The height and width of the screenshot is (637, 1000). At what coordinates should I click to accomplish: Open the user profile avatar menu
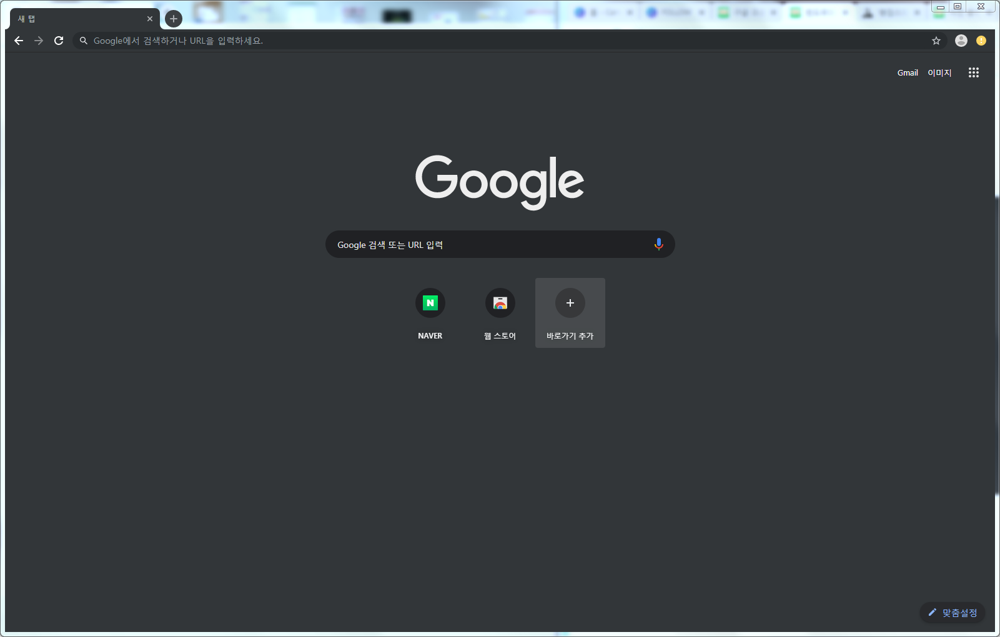point(961,41)
